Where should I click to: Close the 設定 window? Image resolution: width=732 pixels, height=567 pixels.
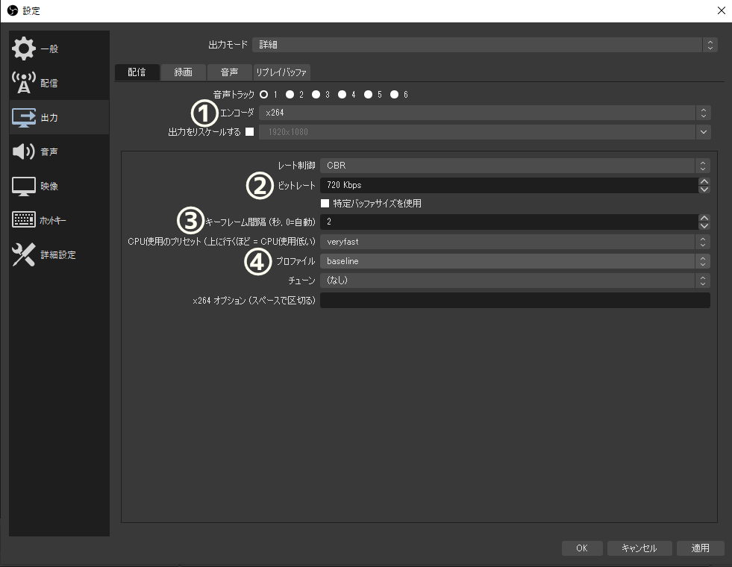point(722,10)
